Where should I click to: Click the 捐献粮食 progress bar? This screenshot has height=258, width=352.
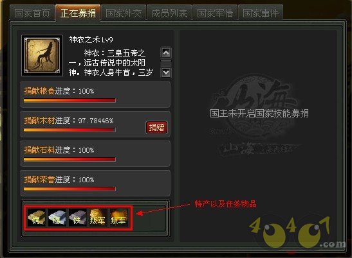pos(69,100)
